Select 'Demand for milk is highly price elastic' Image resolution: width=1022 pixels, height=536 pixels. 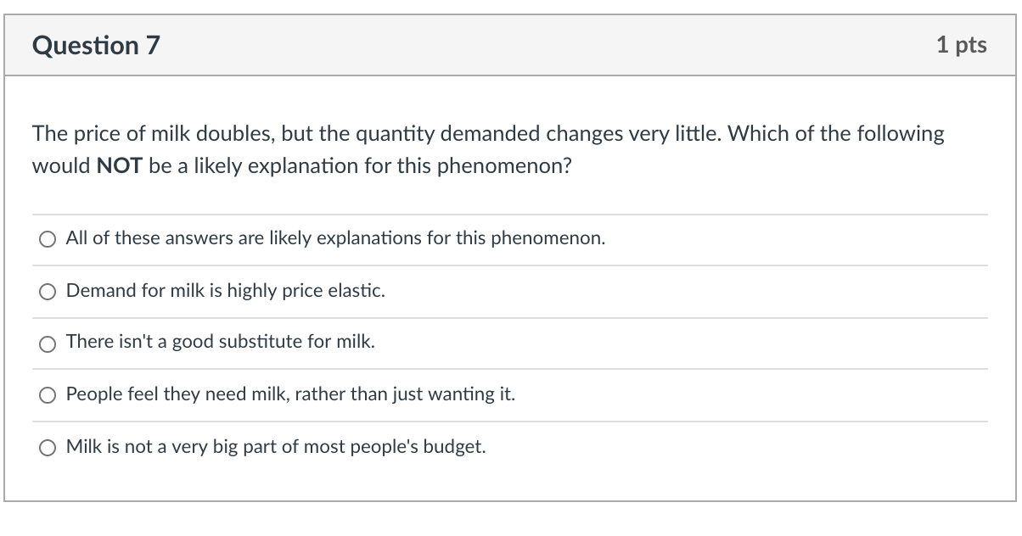pyautogui.click(x=48, y=292)
